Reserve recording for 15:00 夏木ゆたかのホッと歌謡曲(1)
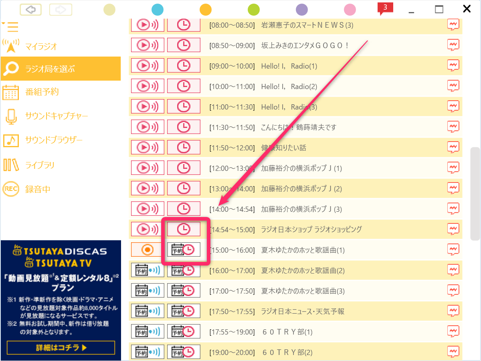 (x=184, y=250)
